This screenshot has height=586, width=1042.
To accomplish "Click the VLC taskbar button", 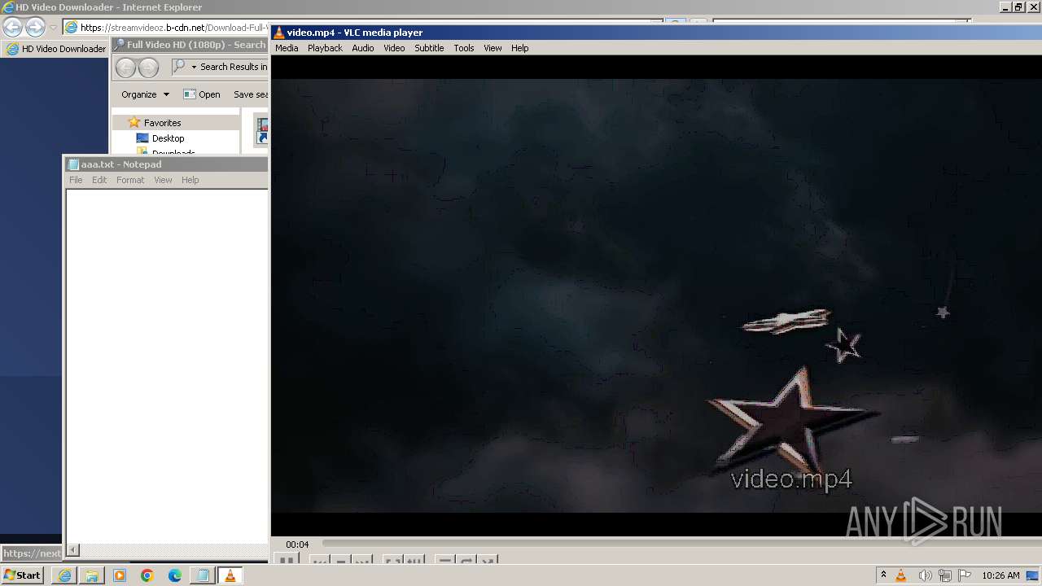I will coord(230,575).
